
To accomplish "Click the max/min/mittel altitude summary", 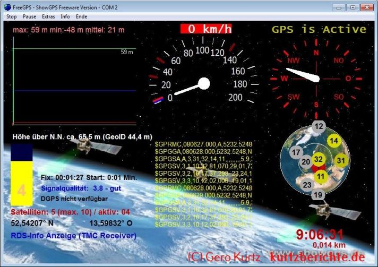I will pos(68,30).
